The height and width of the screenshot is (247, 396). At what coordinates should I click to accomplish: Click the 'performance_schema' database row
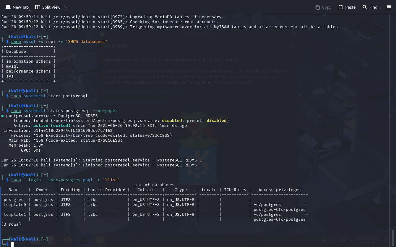(x=28, y=71)
